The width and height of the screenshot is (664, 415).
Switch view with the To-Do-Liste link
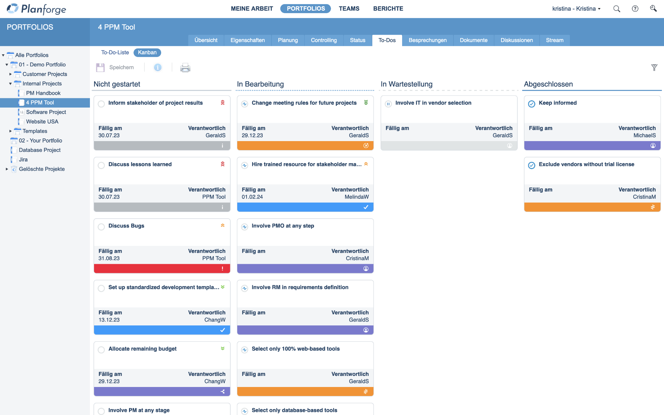click(x=115, y=53)
